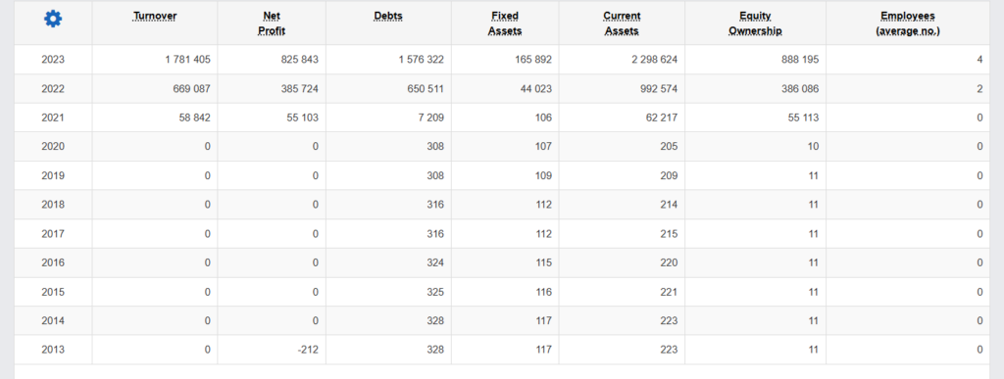Click the 2013 year cell
The height and width of the screenshot is (379, 1004).
point(53,351)
